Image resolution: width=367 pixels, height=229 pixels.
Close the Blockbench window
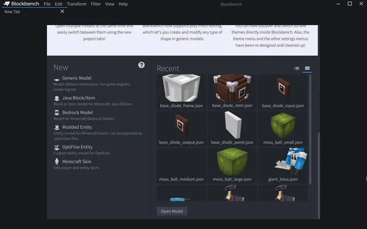point(361,3)
